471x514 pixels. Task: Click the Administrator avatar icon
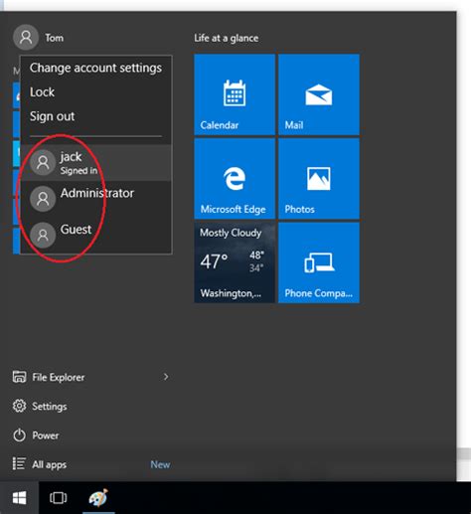[43, 199]
